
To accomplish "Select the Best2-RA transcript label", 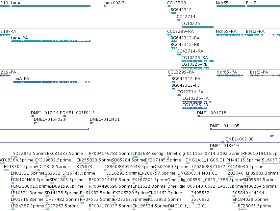I will click(x=255, y=32).
